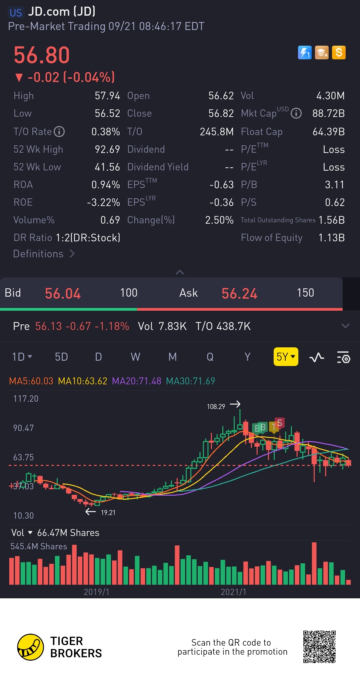Tap the MA30:71.69 indicator label
Image resolution: width=360 pixels, height=696 pixels.
pyautogui.click(x=191, y=381)
